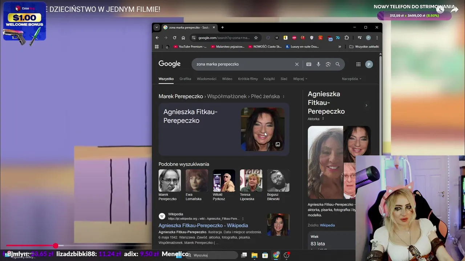Start voice search with the microphone icon

[x=318, y=64]
